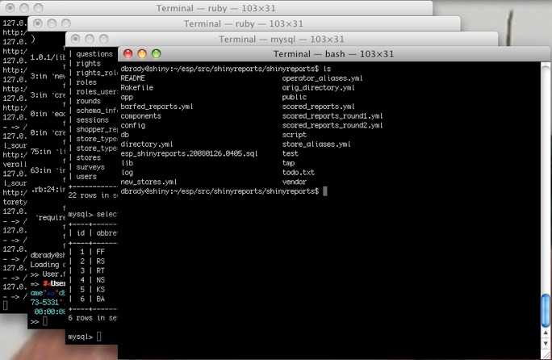
Task: Select Rakefile in the ls output
Action: (137, 87)
